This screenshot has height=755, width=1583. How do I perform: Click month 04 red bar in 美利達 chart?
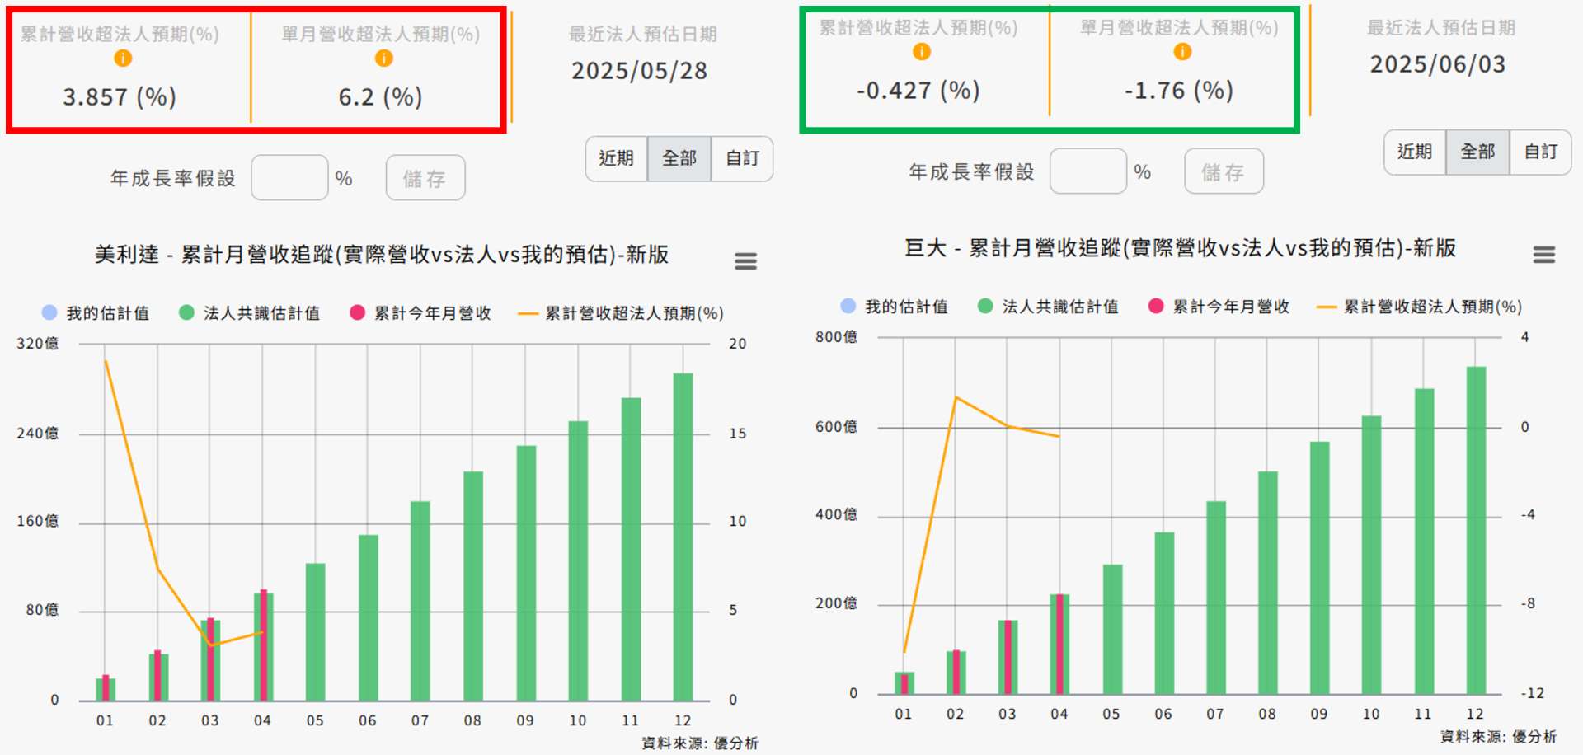263,645
